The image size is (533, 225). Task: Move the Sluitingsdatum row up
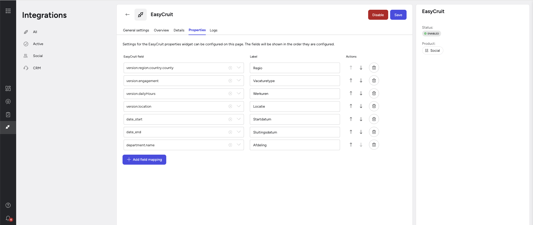point(351,132)
